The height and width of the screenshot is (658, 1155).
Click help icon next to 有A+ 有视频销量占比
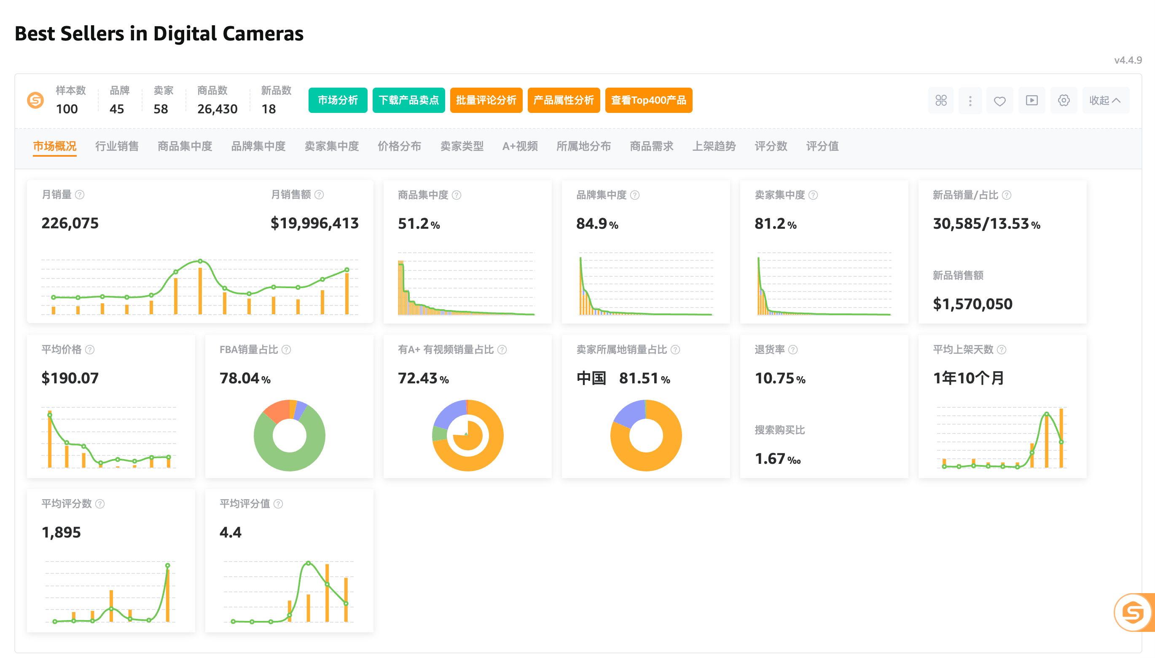click(502, 350)
